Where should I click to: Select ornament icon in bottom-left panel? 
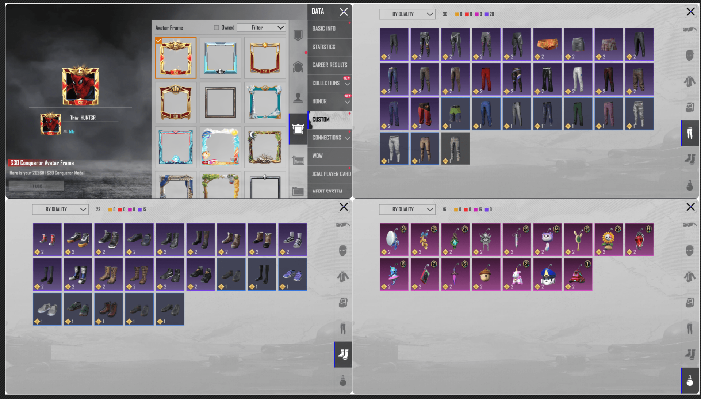343,381
